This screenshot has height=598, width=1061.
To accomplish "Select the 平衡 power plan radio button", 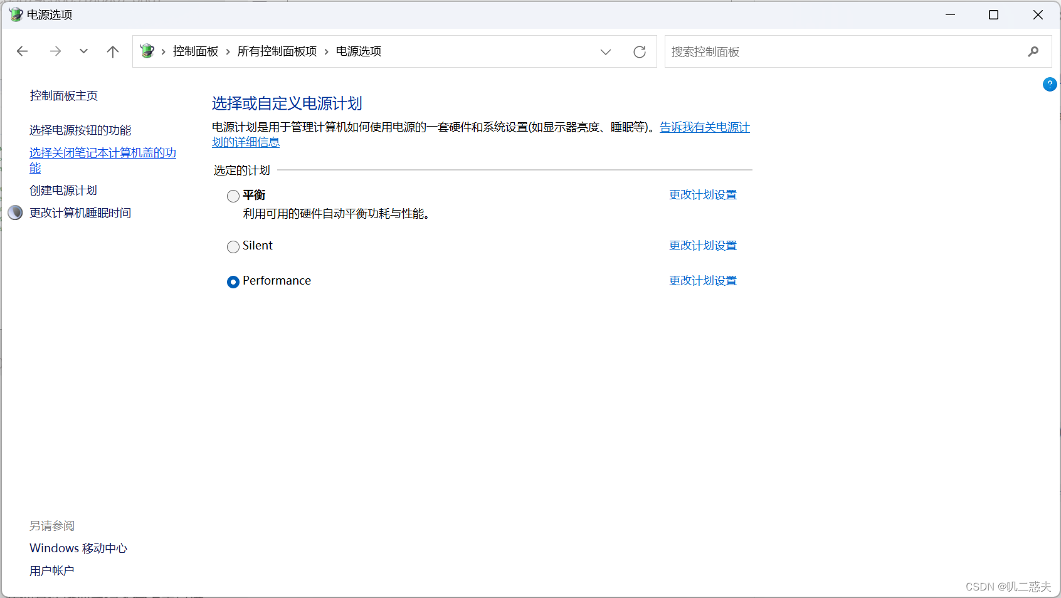I will (233, 196).
